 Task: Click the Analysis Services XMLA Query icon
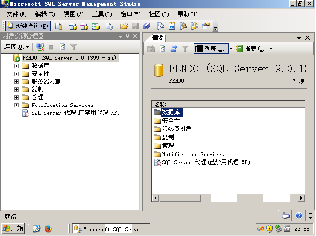(x=96, y=26)
